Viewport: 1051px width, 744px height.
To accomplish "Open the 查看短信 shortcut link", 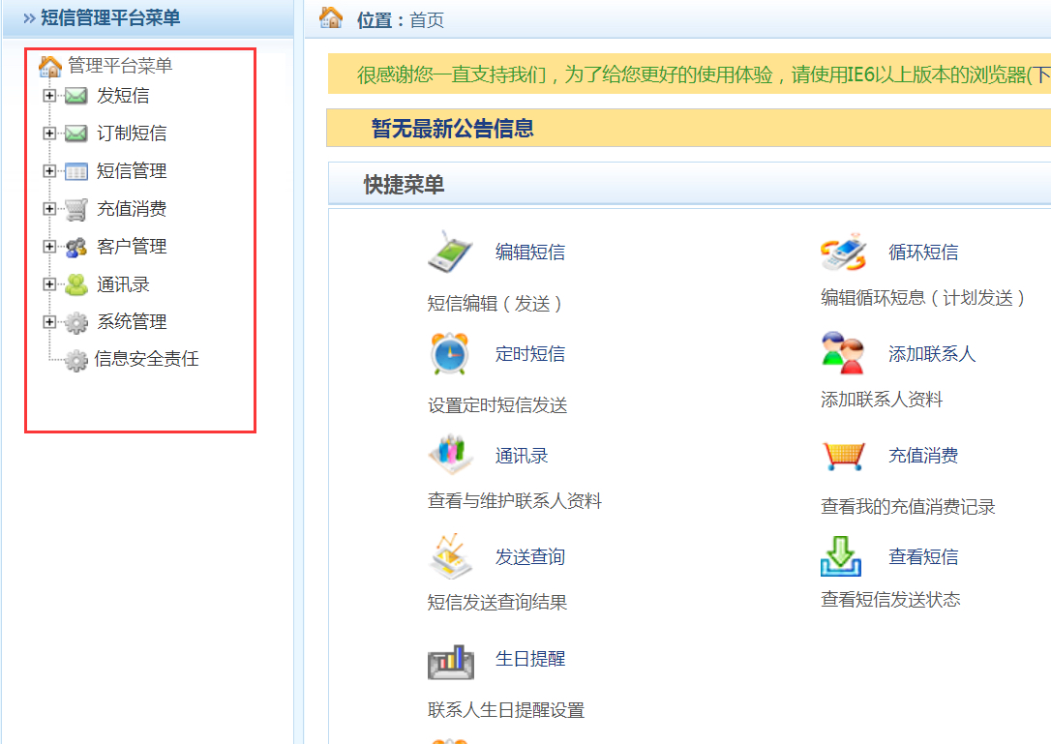I will tap(923, 557).
